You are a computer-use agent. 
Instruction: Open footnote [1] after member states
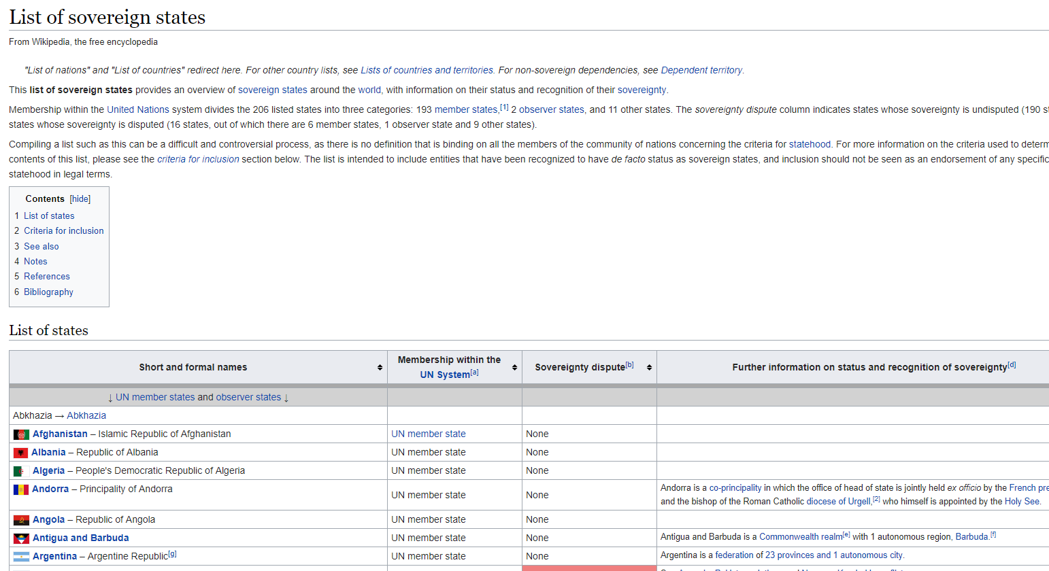point(504,107)
